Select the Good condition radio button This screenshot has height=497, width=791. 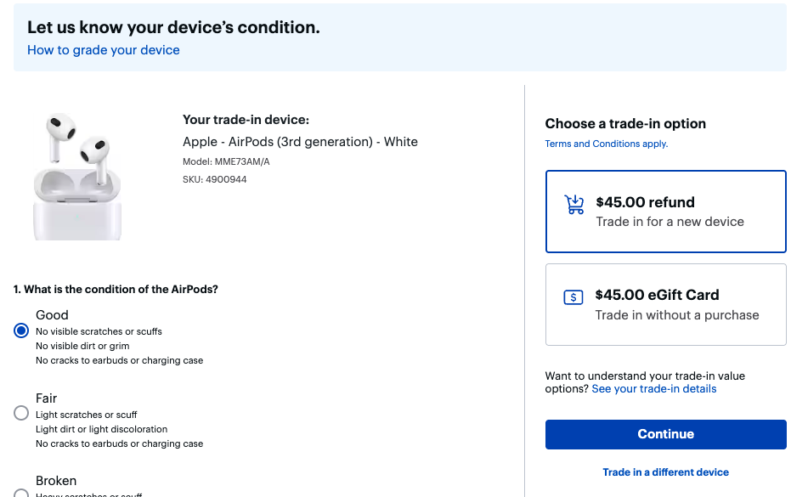pyautogui.click(x=20, y=330)
